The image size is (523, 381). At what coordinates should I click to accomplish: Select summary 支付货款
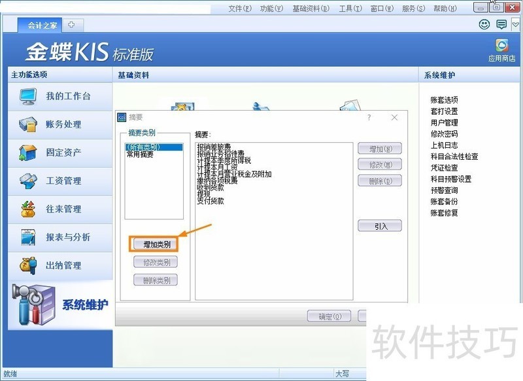point(211,201)
